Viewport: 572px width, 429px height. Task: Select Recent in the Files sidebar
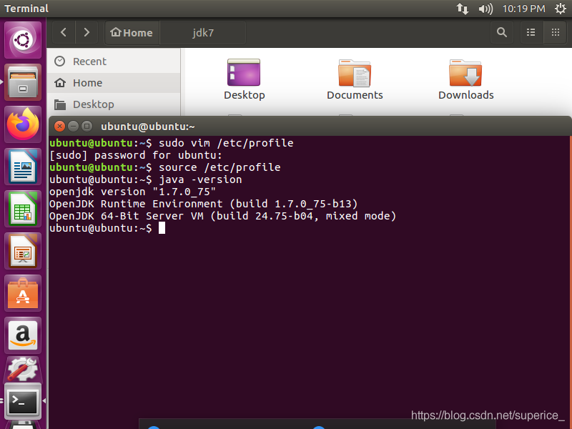(114, 61)
